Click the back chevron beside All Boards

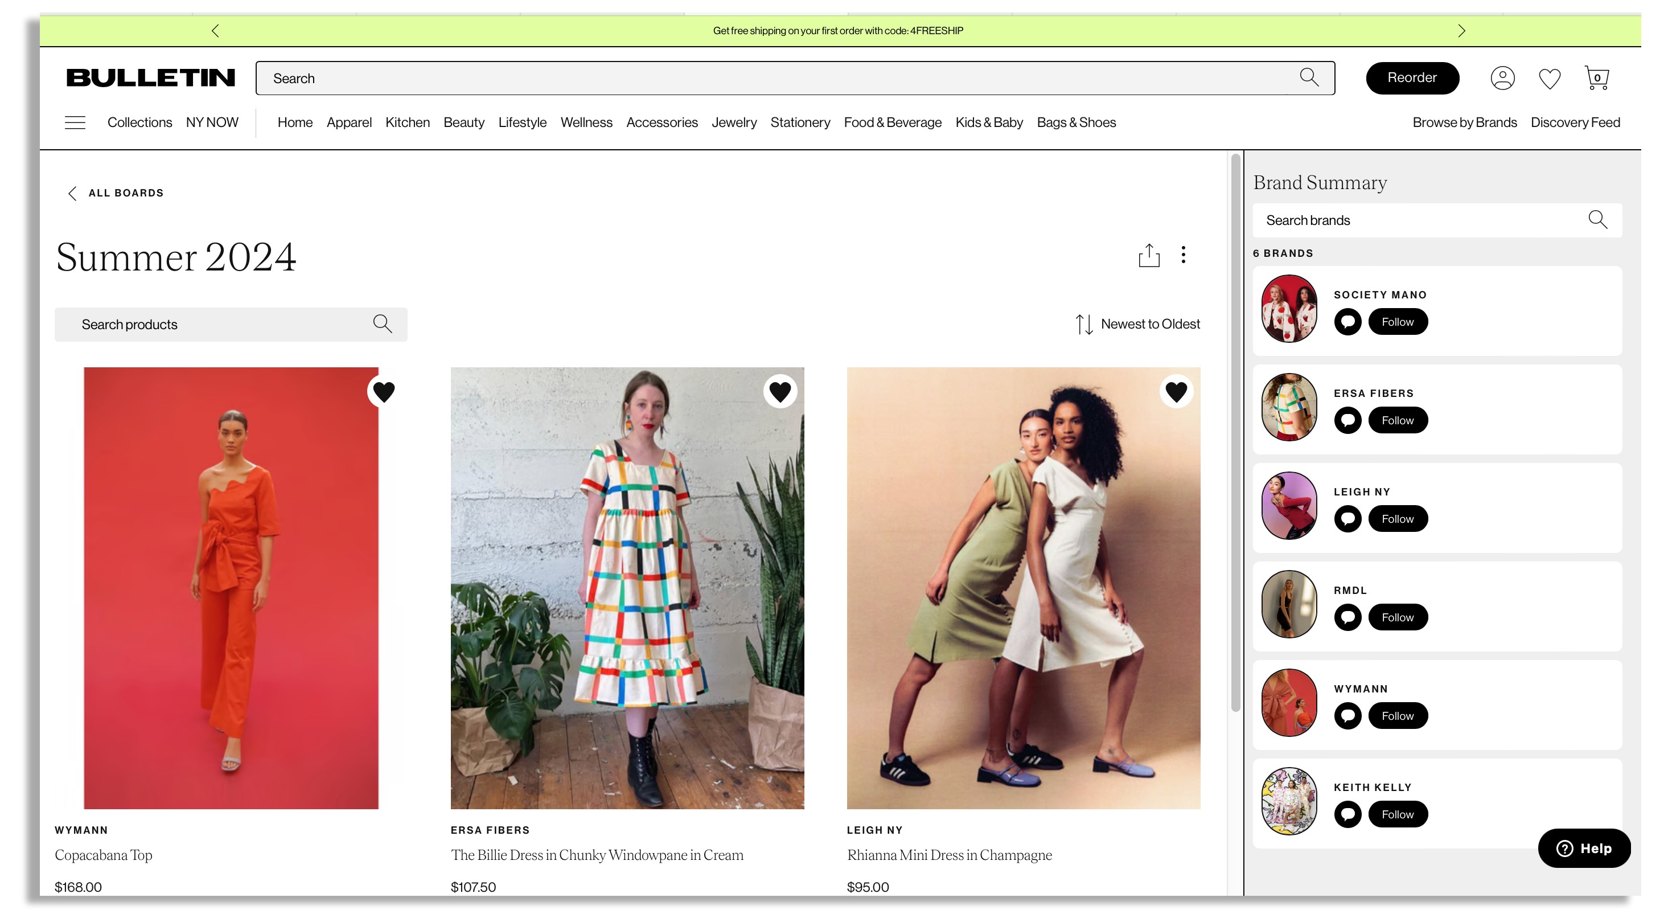click(x=72, y=193)
